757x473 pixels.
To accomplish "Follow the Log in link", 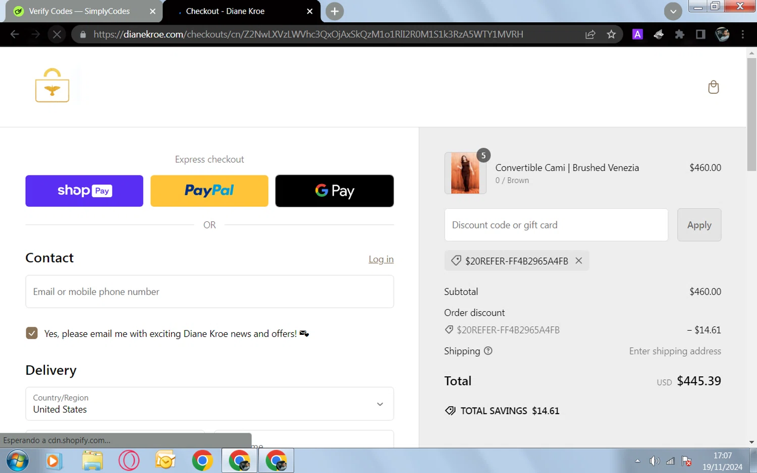I will 381,259.
